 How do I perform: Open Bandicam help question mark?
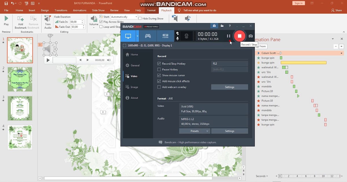click(230, 26)
